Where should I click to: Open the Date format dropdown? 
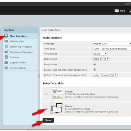(x=101, y=59)
